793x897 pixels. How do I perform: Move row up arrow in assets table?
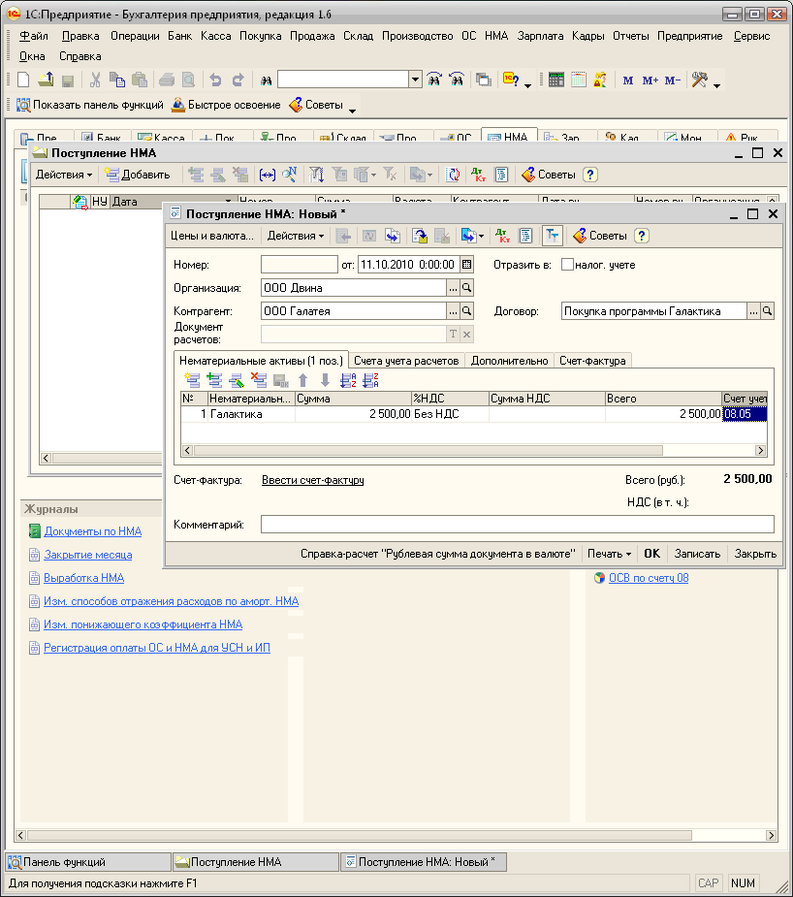(x=303, y=380)
